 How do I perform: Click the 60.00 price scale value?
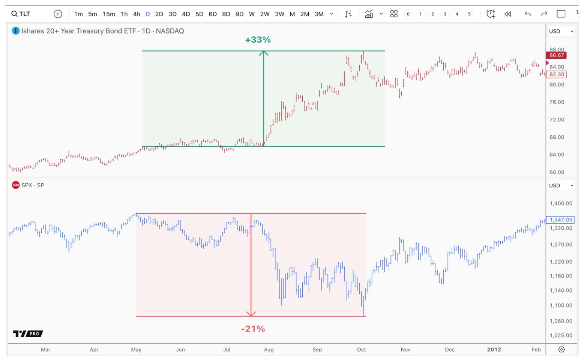click(557, 172)
